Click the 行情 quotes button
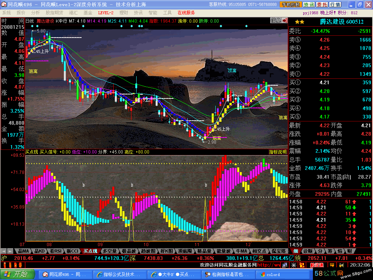This screenshot has height=280, width=373. click(335, 4)
